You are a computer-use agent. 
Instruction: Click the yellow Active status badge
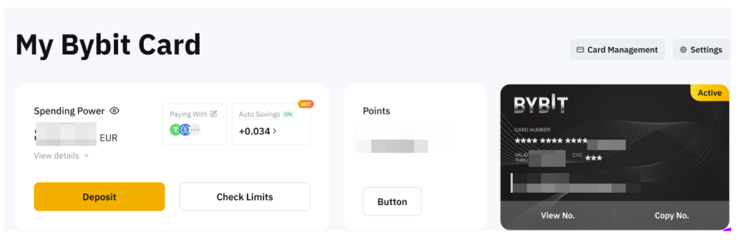click(709, 93)
